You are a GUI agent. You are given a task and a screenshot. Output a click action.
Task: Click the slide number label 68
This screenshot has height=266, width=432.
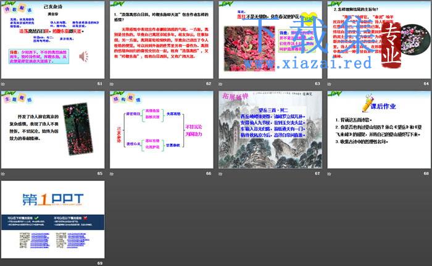(x=426, y=173)
